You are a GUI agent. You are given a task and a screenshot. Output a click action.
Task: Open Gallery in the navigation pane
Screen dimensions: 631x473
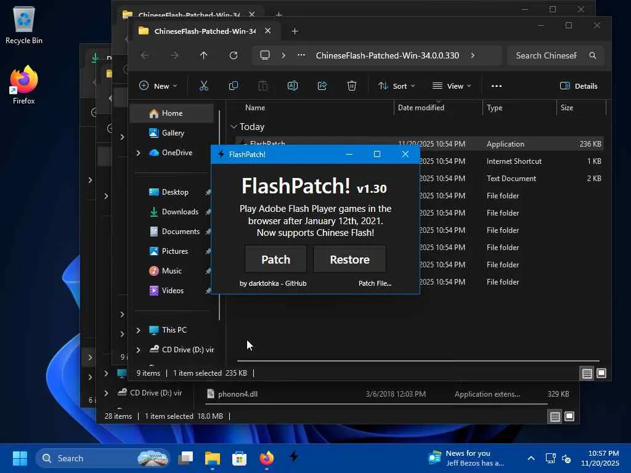173,133
